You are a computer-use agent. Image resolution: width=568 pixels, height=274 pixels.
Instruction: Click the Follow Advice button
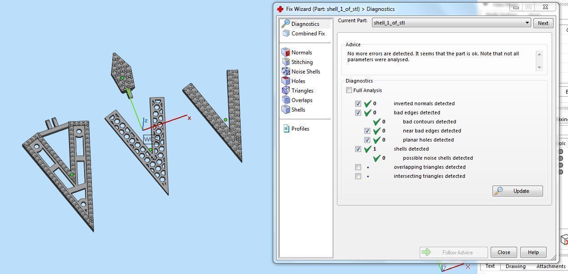(x=453, y=252)
